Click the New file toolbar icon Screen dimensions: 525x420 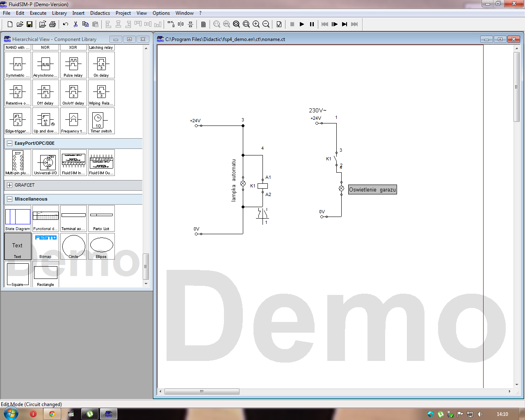(10, 24)
